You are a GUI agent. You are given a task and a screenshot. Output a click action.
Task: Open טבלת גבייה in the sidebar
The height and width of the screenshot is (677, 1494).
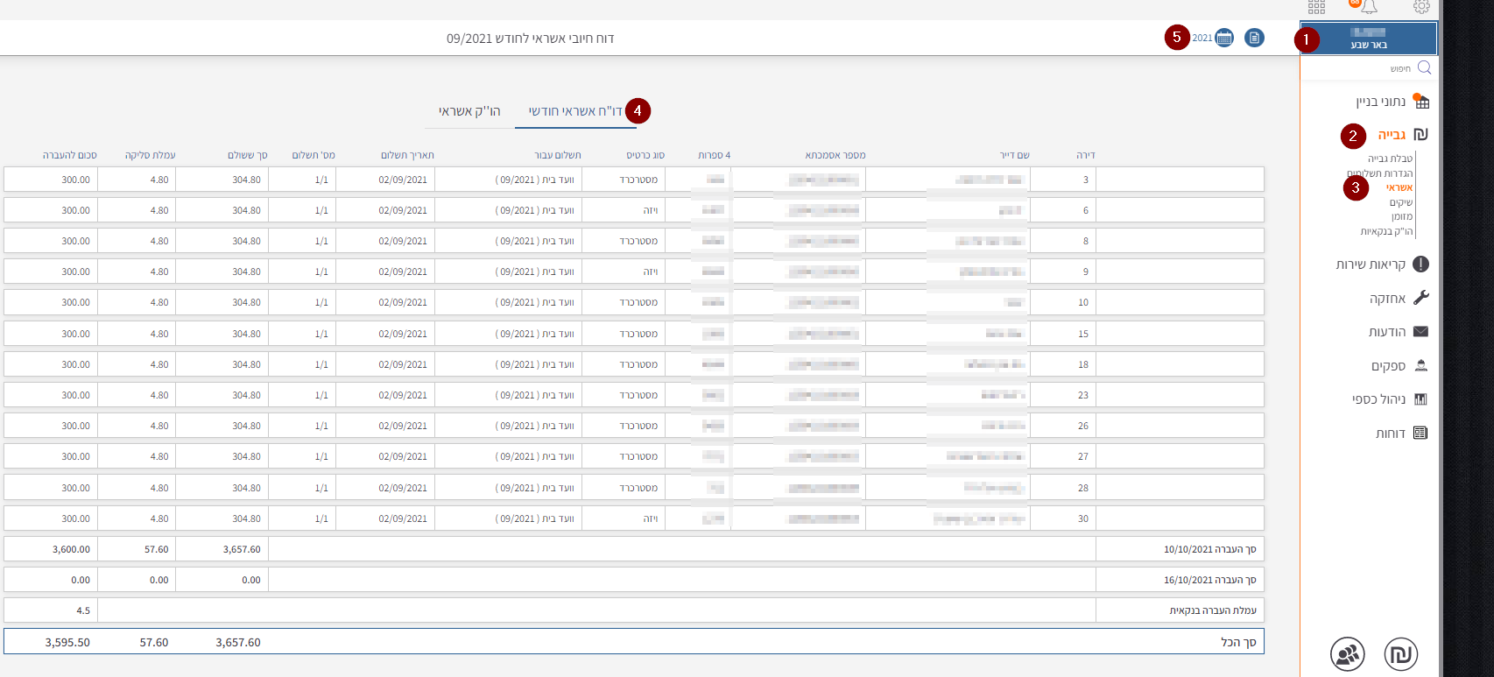point(1390,159)
